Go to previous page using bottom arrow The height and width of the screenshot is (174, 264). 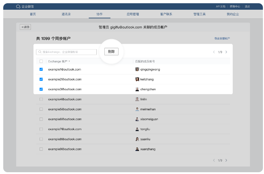pyautogui.click(x=214, y=160)
